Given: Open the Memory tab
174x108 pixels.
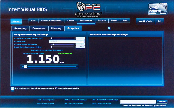Looking at the screenshot, I should (x=57, y=28).
